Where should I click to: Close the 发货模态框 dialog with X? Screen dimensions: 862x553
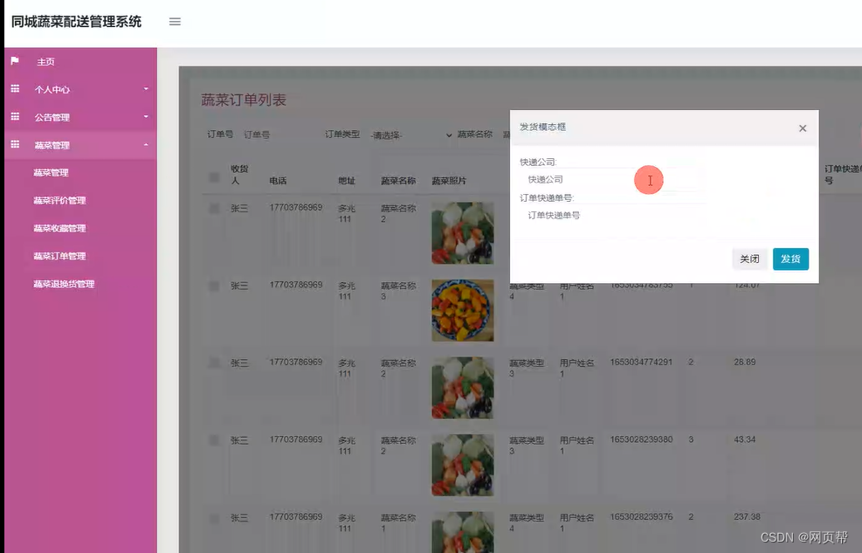point(803,128)
